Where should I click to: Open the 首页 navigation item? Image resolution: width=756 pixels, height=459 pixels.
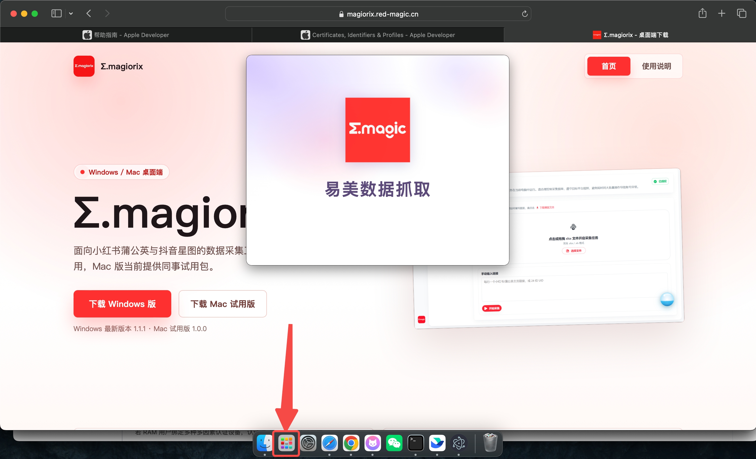coord(608,66)
